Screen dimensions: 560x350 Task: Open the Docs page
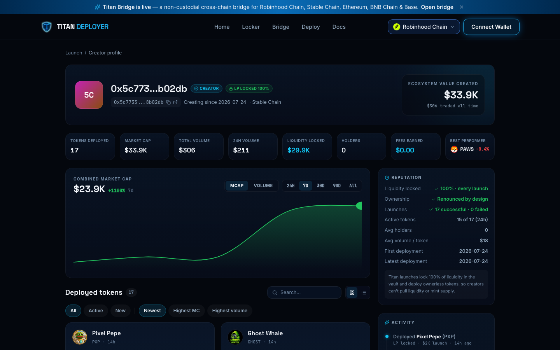point(339,27)
